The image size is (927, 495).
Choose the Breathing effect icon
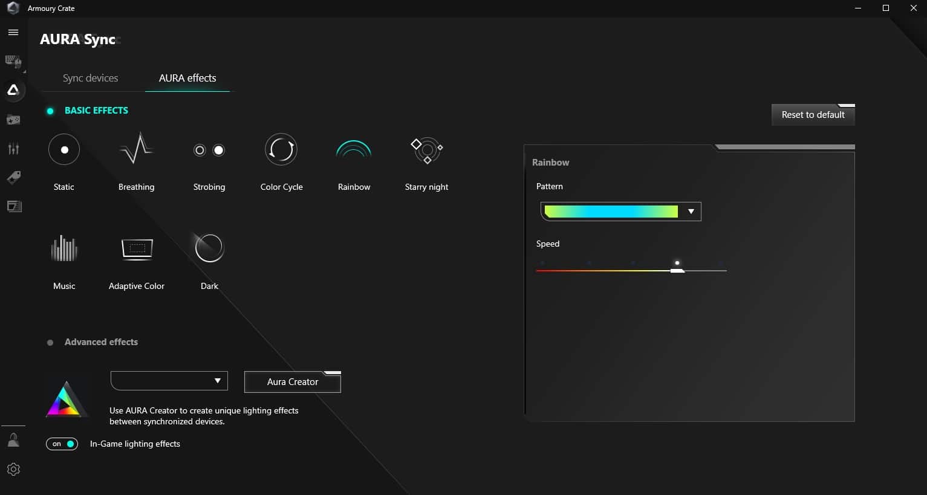click(137, 149)
